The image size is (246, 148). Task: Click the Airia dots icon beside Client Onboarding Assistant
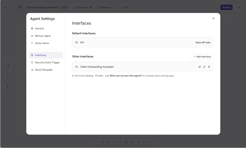click(77, 67)
